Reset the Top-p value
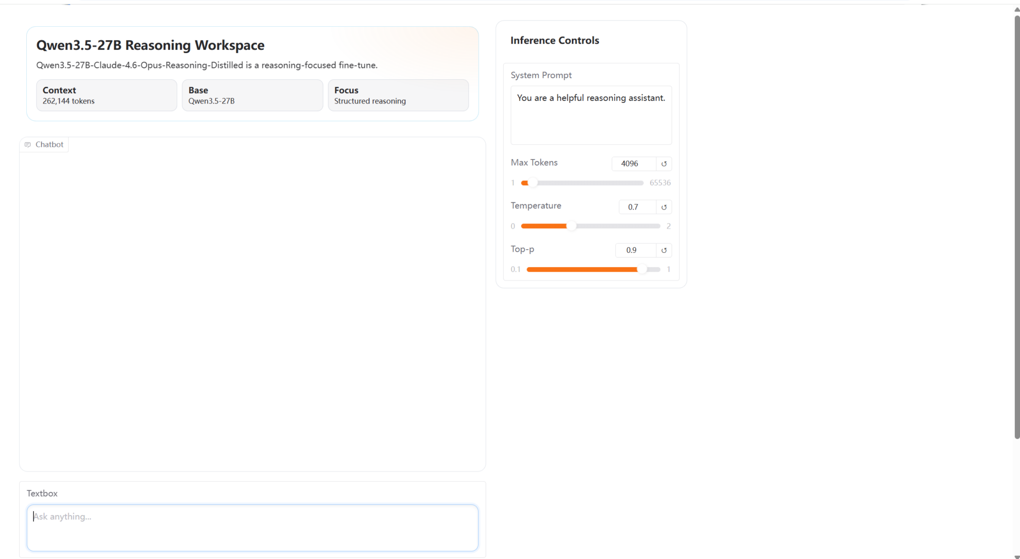The image size is (1020, 559). pos(664,250)
